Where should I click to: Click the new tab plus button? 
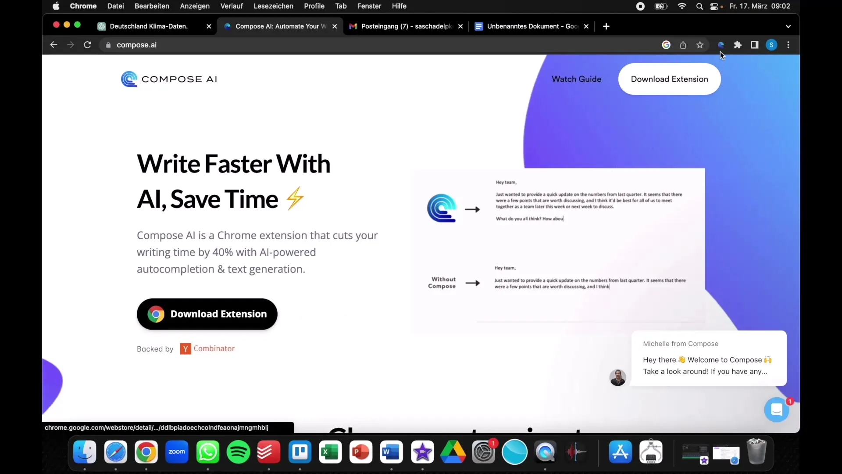[606, 25]
